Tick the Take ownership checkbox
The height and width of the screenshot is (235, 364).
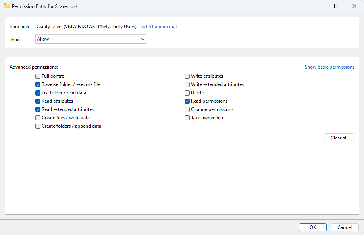click(187, 118)
